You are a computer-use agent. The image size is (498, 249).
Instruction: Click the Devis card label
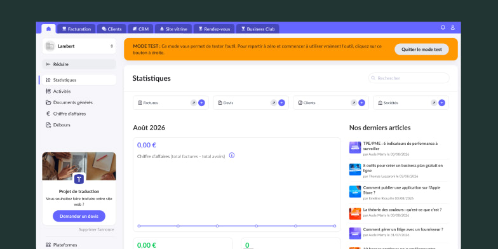228,103
